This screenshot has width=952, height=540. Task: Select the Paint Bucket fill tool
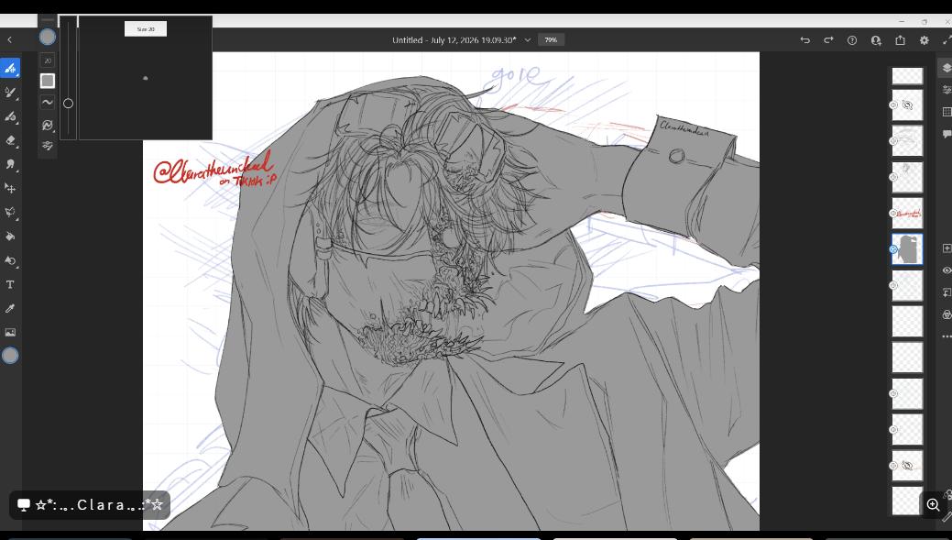[x=10, y=237]
